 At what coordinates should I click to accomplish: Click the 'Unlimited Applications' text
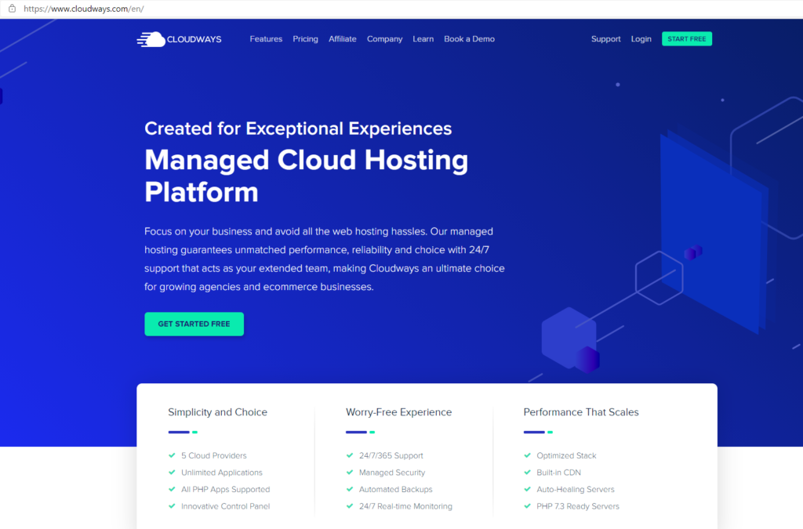(x=222, y=473)
